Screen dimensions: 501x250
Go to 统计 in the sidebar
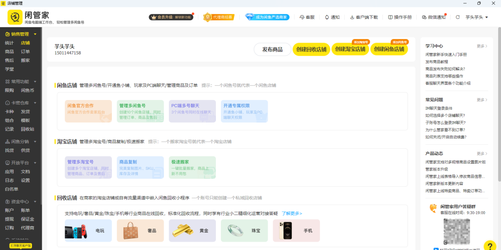click(9, 43)
